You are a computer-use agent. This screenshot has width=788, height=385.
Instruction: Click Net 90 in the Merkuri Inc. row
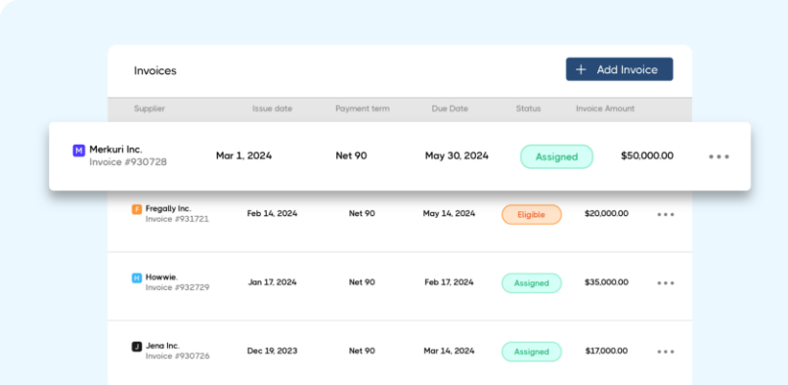tap(351, 155)
